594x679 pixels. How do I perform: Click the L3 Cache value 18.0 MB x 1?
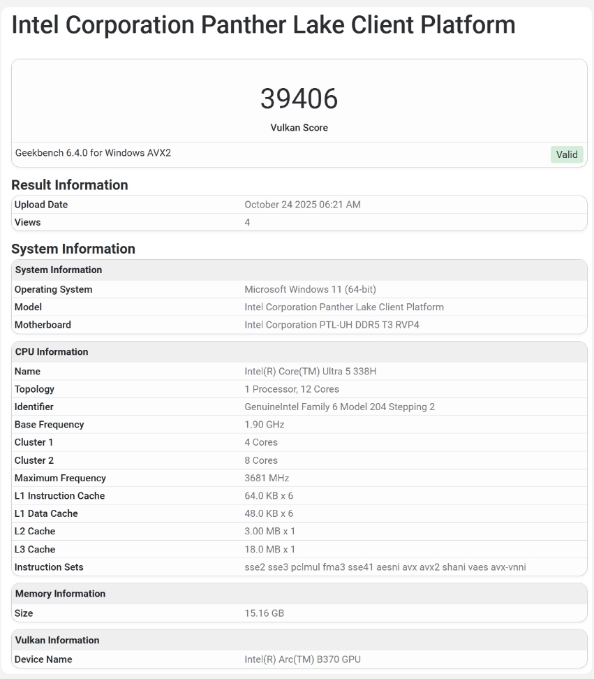tap(269, 549)
